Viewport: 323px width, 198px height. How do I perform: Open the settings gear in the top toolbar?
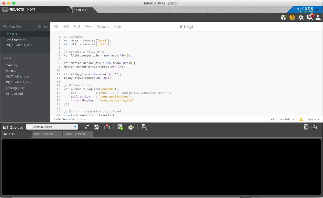[301, 17]
